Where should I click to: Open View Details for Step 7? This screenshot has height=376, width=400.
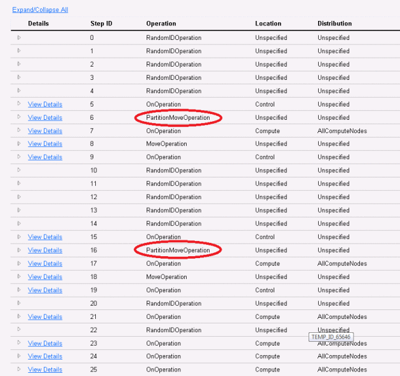[45, 131]
